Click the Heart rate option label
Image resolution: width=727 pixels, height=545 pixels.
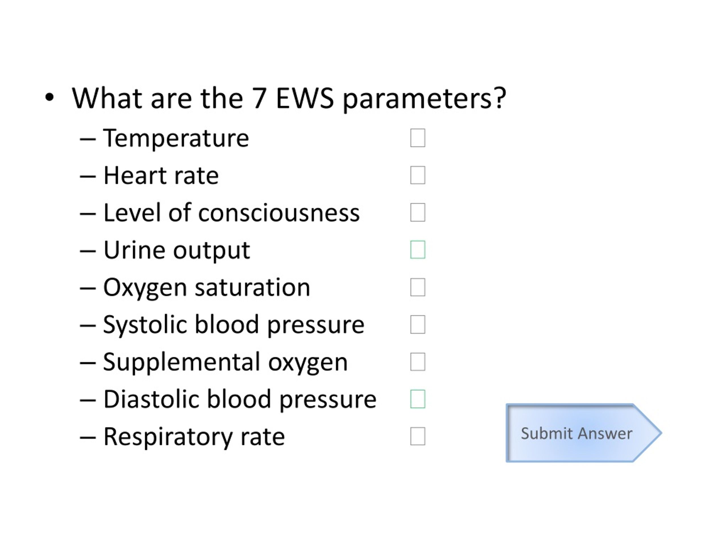pyautogui.click(x=161, y=175)
